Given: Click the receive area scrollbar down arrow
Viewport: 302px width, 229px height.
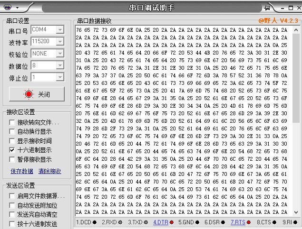Looking at the screenshot, I should tap(296, 212).
